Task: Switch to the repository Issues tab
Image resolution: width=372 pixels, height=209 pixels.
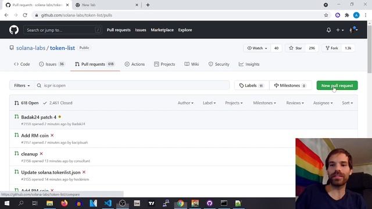Action: click(x=52, y=64)
